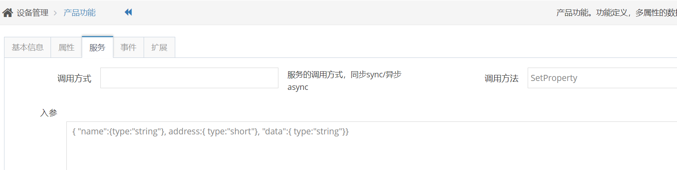Click the sync/async hint text beside 调用方式
The image size is (677, 170).
[344, 81]
